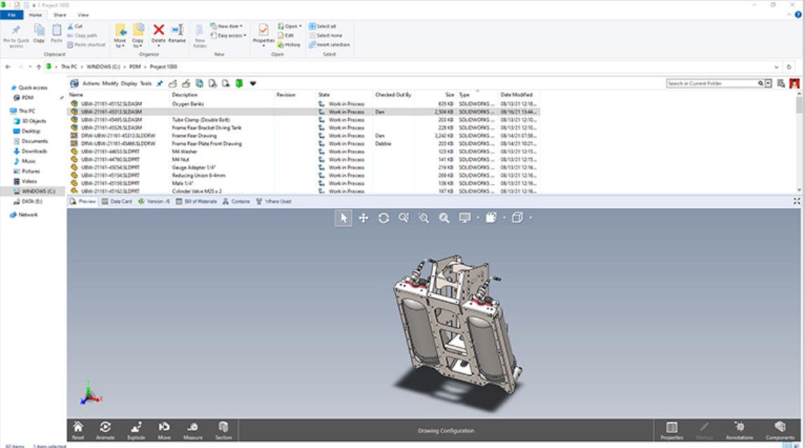Switch to the Data Card tab
This screenshot has width=805, height=448.
click(x=117, y=201)
